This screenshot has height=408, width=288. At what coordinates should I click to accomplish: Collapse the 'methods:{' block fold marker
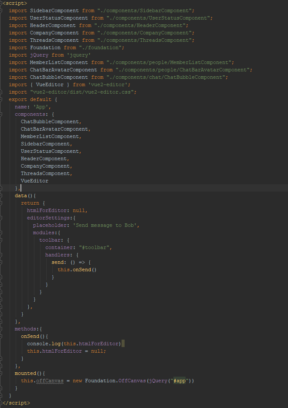tap(1, 329)
